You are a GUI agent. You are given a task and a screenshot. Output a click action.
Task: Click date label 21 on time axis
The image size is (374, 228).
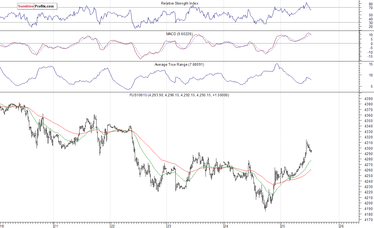(55, 226)
